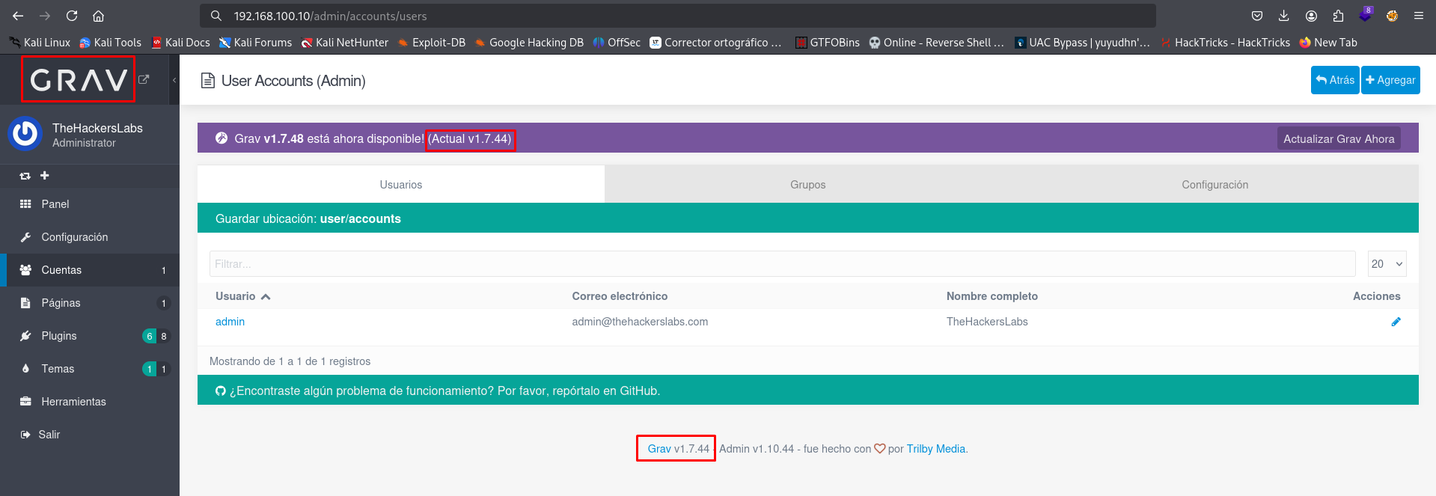Select Cuentas in the sidebar
The image size is (1436, 496).
(x=90, y=270)
